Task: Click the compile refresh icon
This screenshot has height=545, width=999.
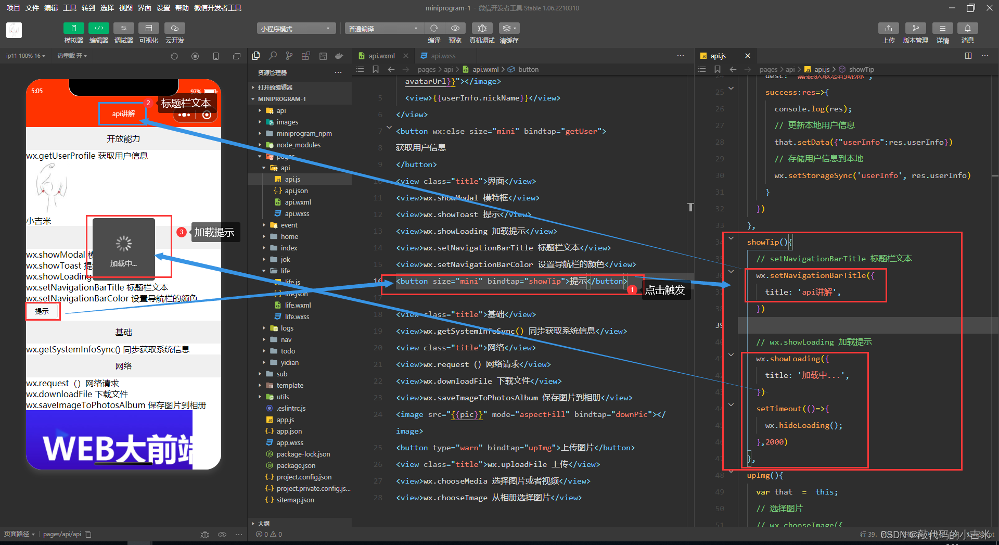Action: tap(434, 28)
